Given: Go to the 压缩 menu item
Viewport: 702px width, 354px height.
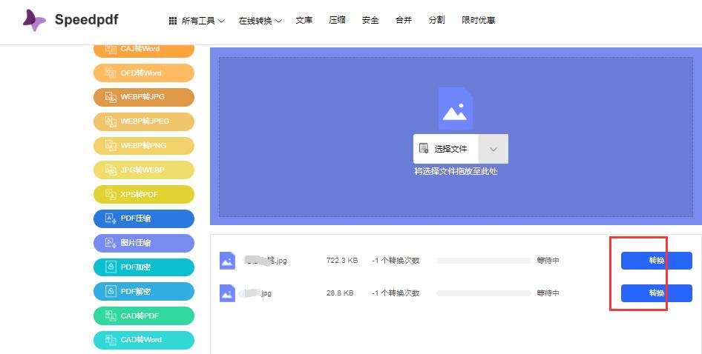Looking at the screenshot, I should [x=337, y=20].
